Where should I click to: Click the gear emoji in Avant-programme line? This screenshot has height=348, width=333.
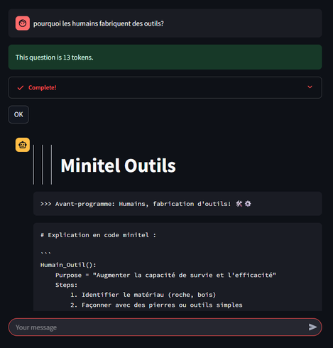click(x=248, y=204)
